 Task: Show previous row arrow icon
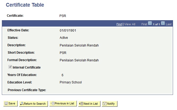150,23
